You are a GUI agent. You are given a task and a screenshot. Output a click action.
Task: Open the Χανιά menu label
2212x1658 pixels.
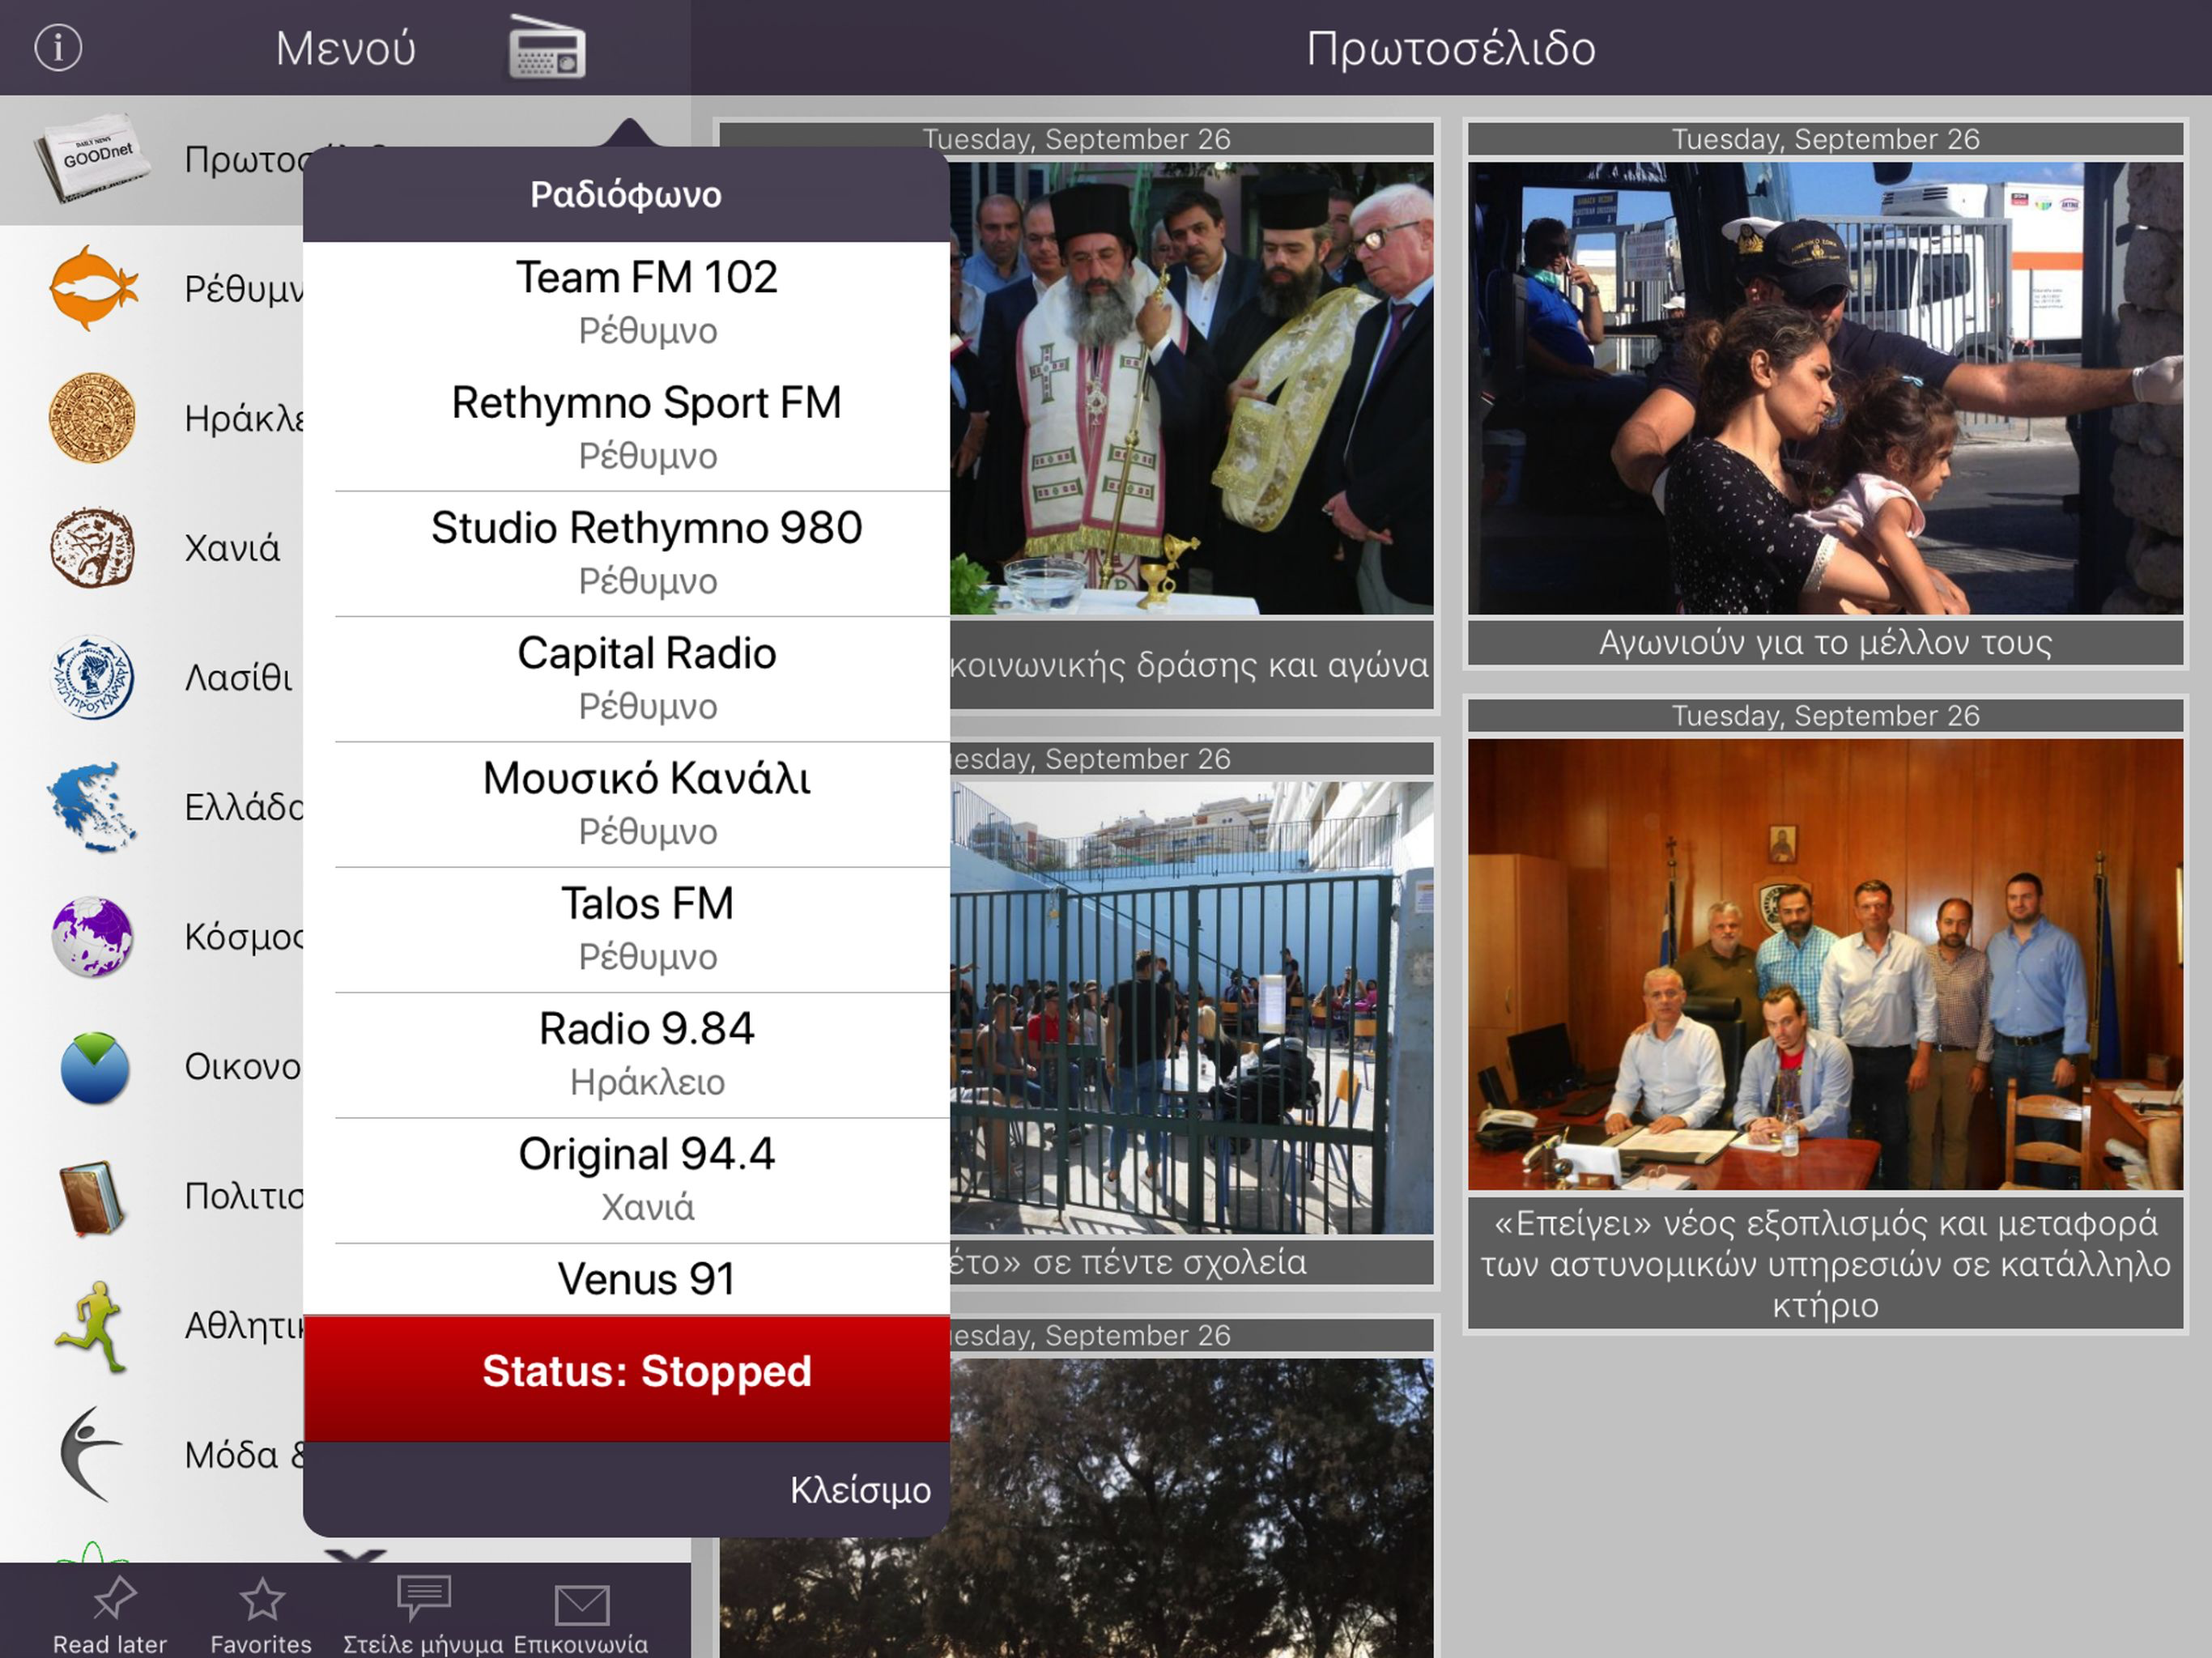click(232, 548)
